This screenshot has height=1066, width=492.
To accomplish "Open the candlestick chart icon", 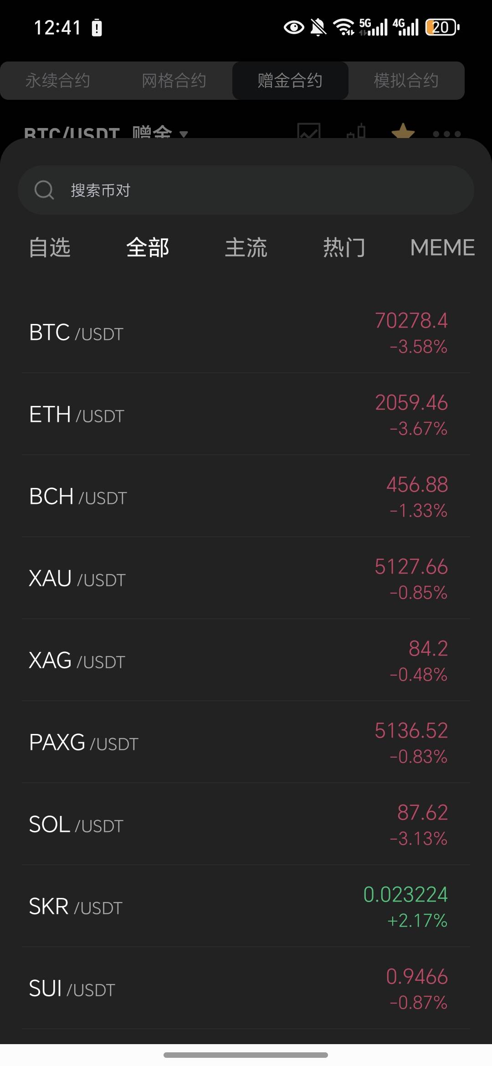I will (357, 132).
